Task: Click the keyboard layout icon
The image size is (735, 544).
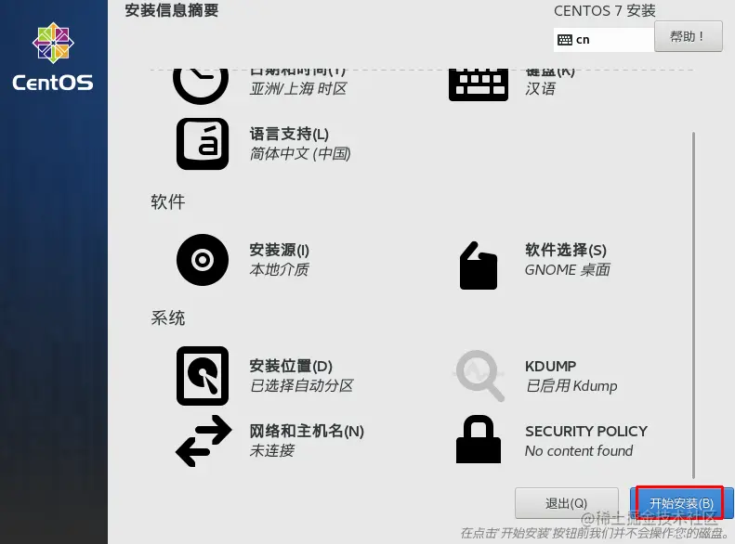Action: pyautogui.click(x=479, y=84)
